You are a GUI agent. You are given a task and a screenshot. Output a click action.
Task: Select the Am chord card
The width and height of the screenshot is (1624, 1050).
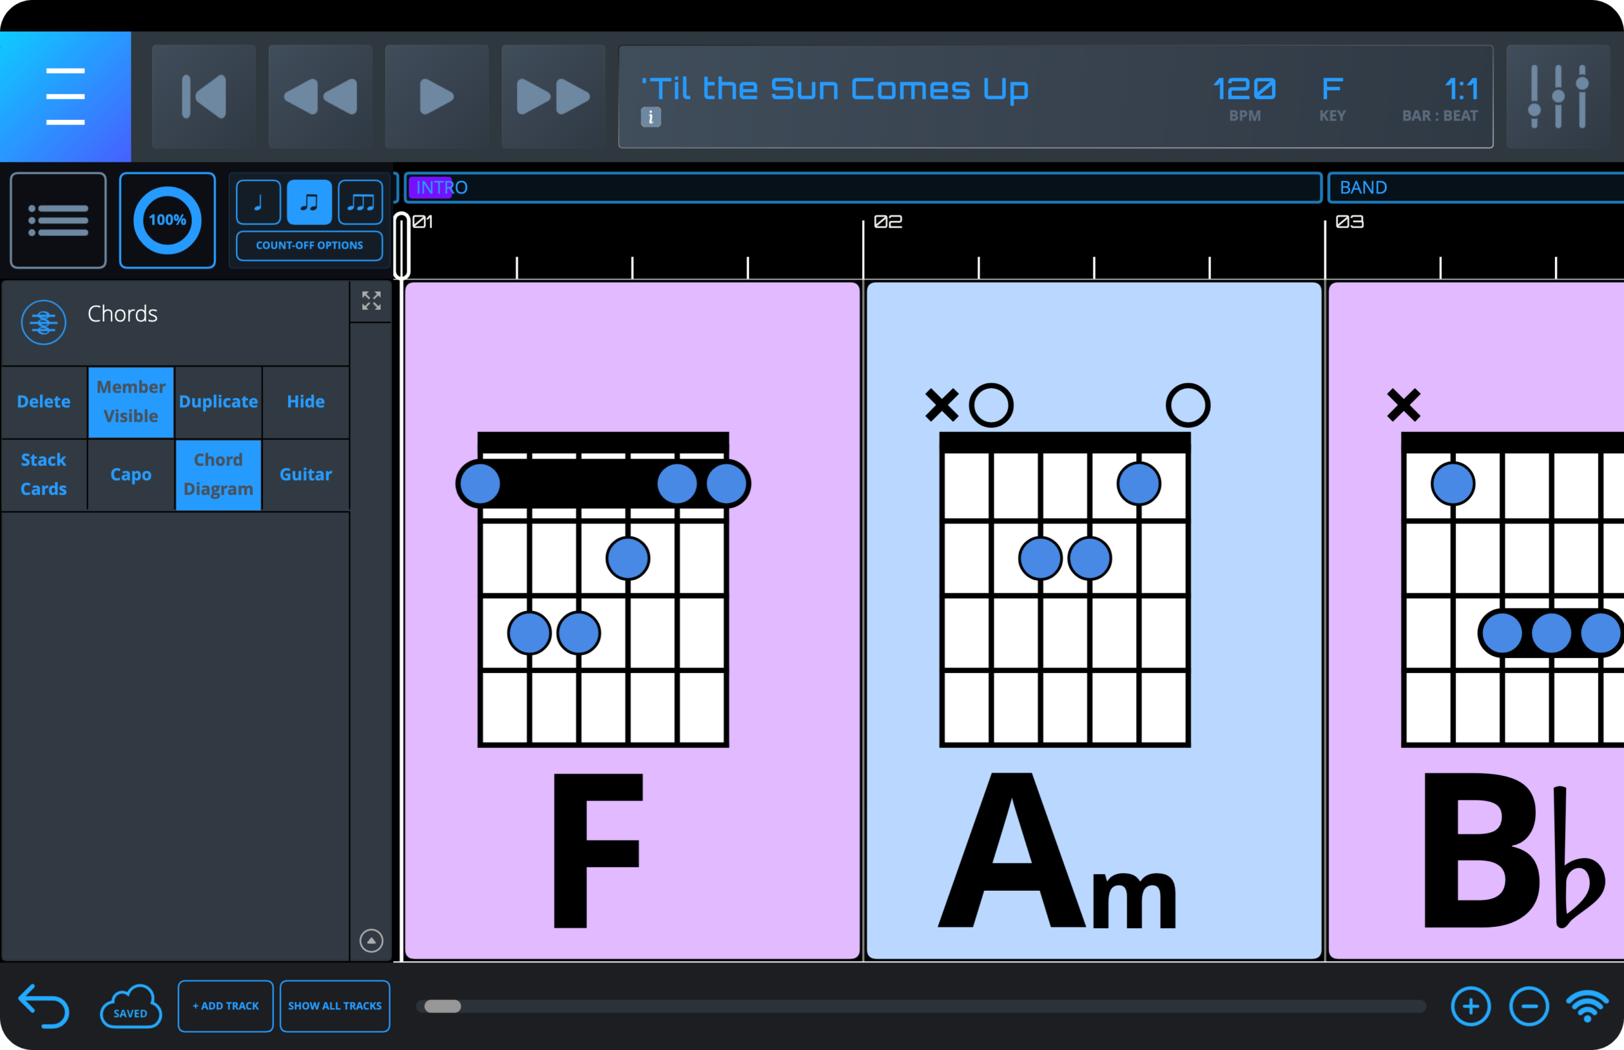pyautogui.click(x=1094, y=620)
